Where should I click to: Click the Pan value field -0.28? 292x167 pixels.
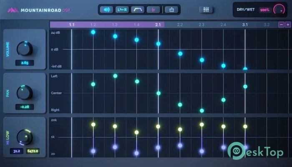(x=25, y=107)
